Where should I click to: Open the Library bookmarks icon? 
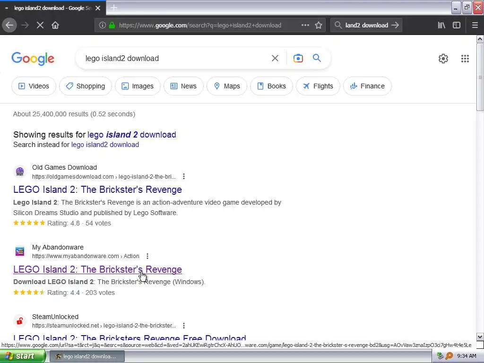tap(441, 26)
